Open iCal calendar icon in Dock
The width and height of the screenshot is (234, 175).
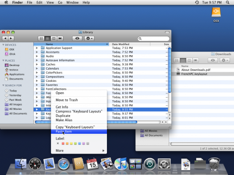pyautogui.click(x=92, y=164)
